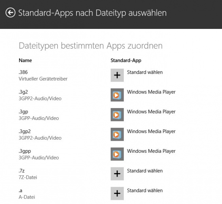Select the .3gp extension text

pos(23,112)
